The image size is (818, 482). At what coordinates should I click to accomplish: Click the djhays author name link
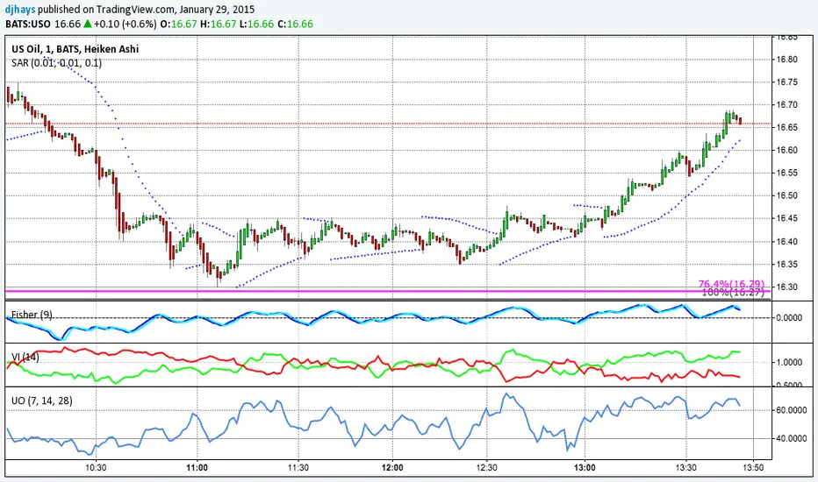click(x=20, y=10)
